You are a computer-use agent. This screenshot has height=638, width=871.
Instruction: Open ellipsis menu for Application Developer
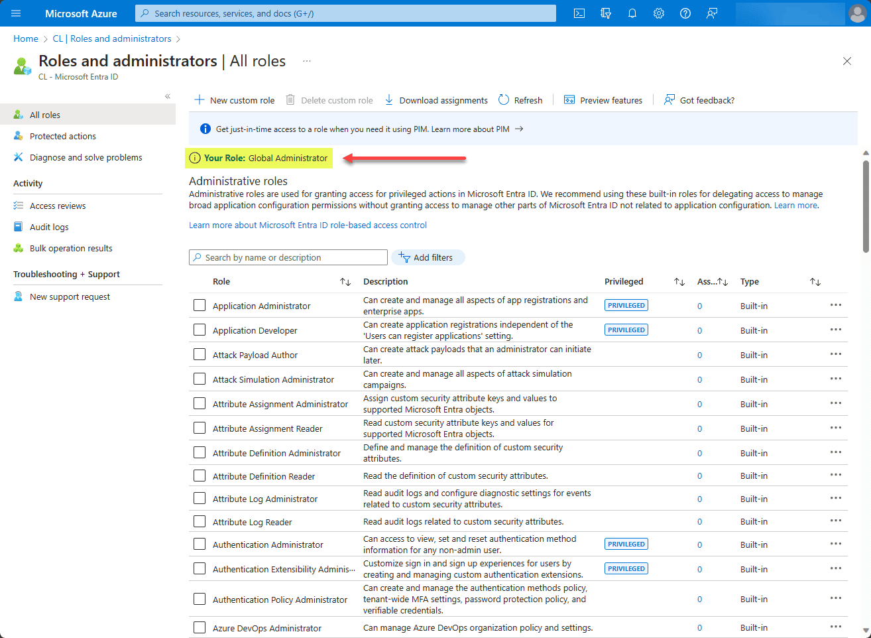click(836, 330)
